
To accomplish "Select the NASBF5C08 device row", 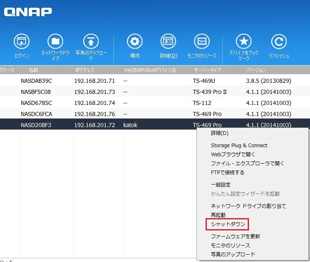I will (x=155, y=92).
